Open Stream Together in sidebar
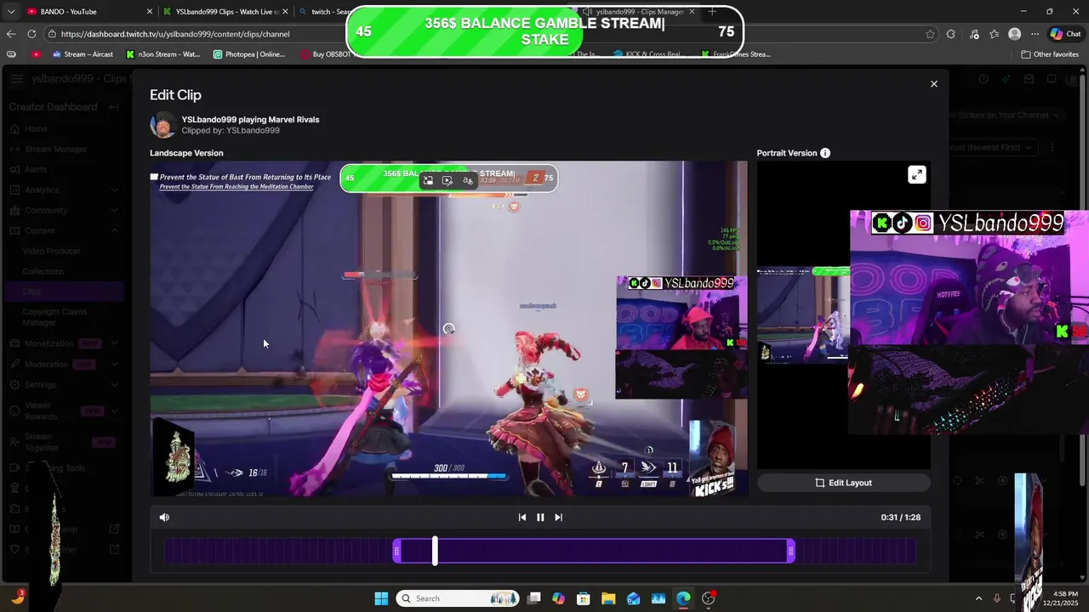The image size is (1089, 612). tap(64, 442)
